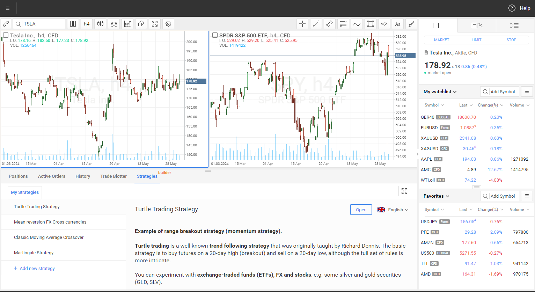The height and width of the screenshot is (292, 535).
Task: Click the compare scales icon
Action: point(114,24)
